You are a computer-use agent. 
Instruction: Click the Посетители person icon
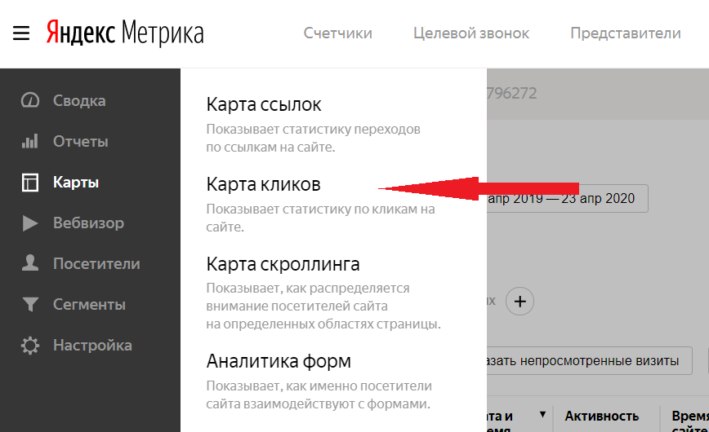[30, 263]
